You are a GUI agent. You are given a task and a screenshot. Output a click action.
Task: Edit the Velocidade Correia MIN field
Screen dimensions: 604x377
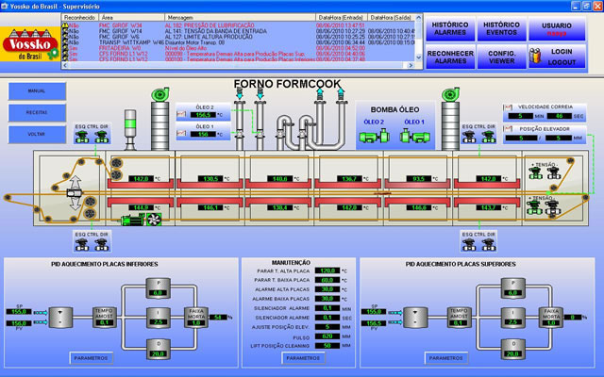(x=520, y=116)
